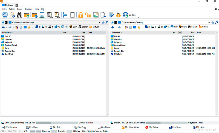219x133 pixels.
Task: Click the globe Update toolbar icon
Action: pos(126,15)
